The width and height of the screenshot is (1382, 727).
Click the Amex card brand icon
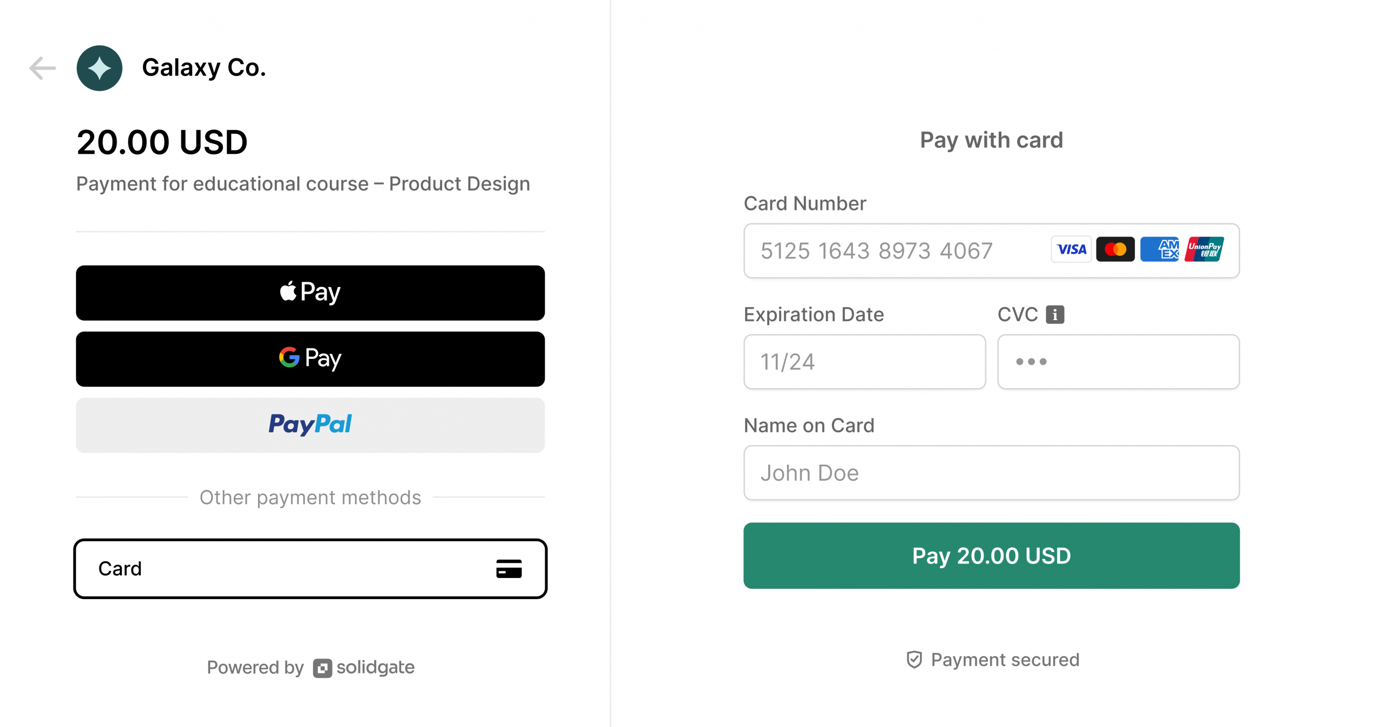point(1159,249)
